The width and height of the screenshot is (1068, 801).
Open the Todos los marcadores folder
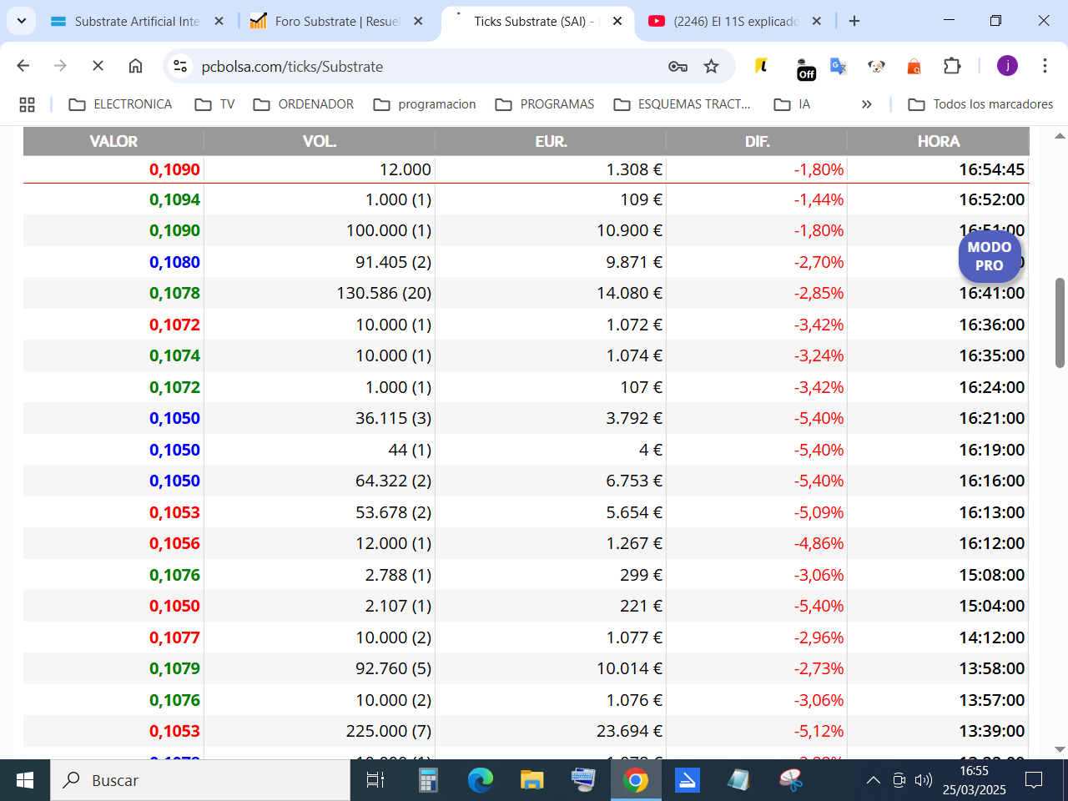tap(980, 104)
